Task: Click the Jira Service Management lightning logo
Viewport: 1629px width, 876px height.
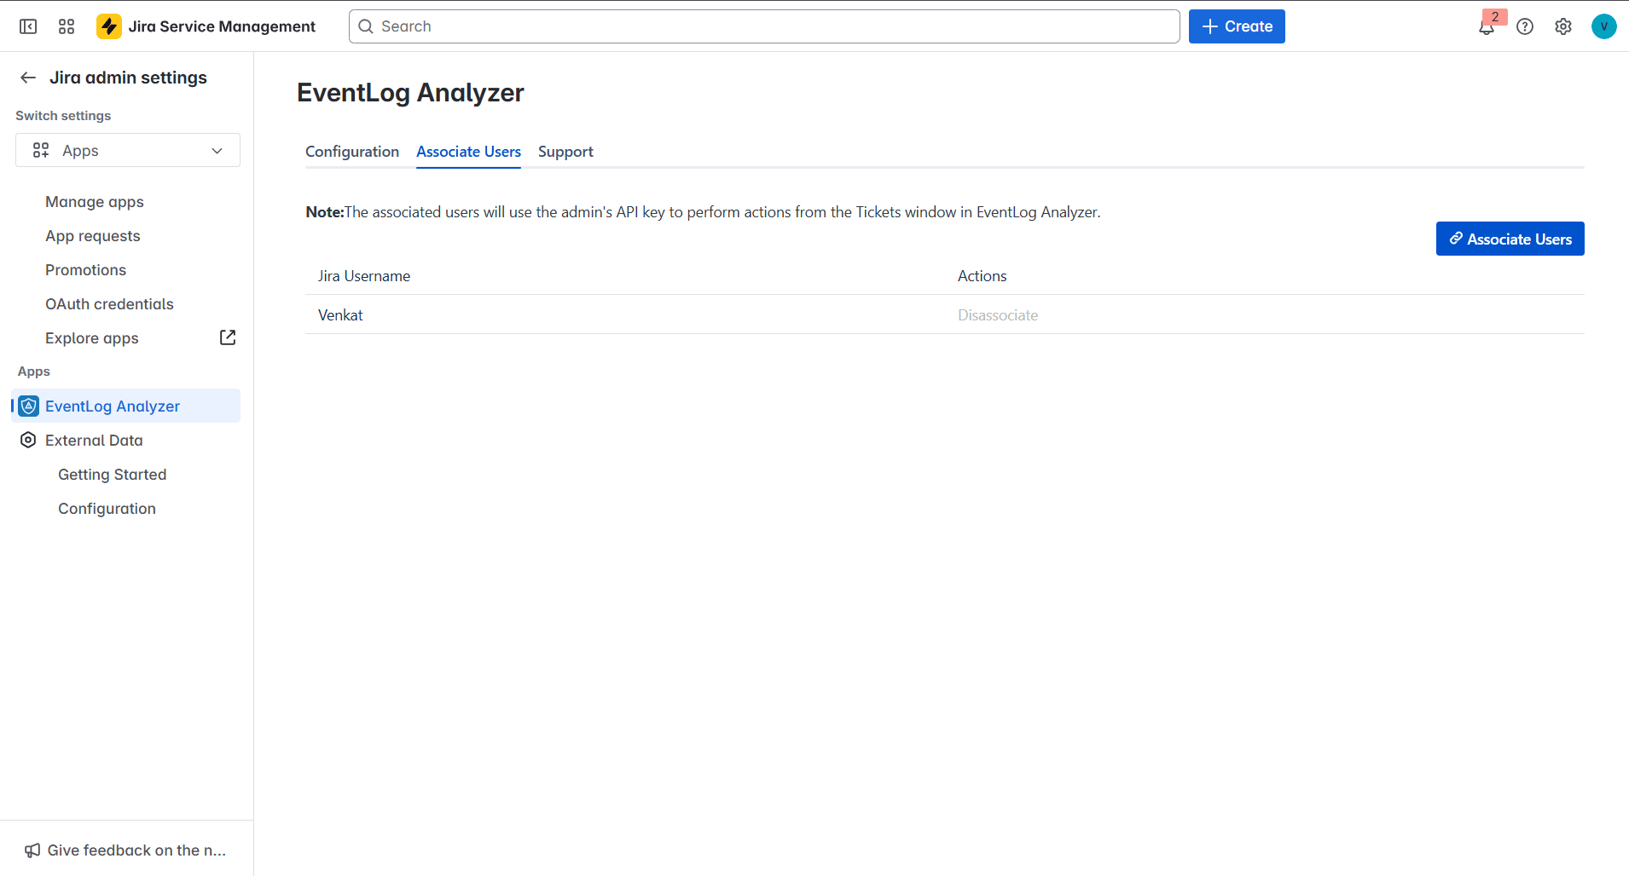Action: click(109, 26)
